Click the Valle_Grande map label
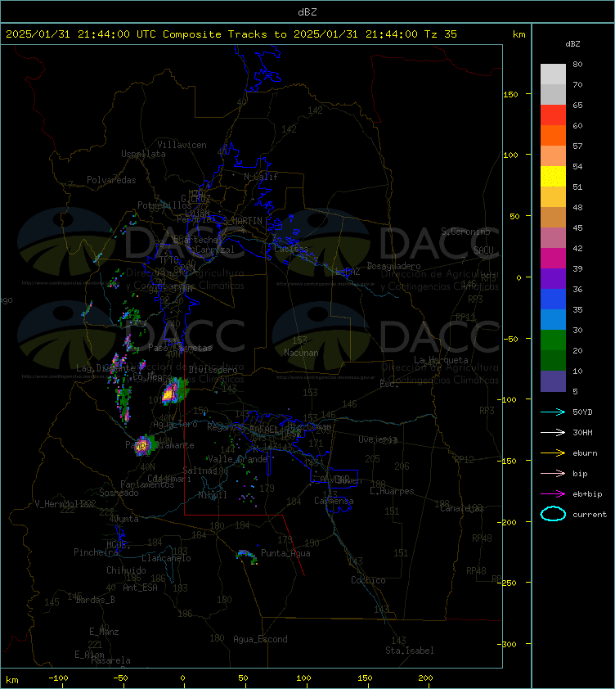Viewport: 615px width, 689px height. click(237, 459)
